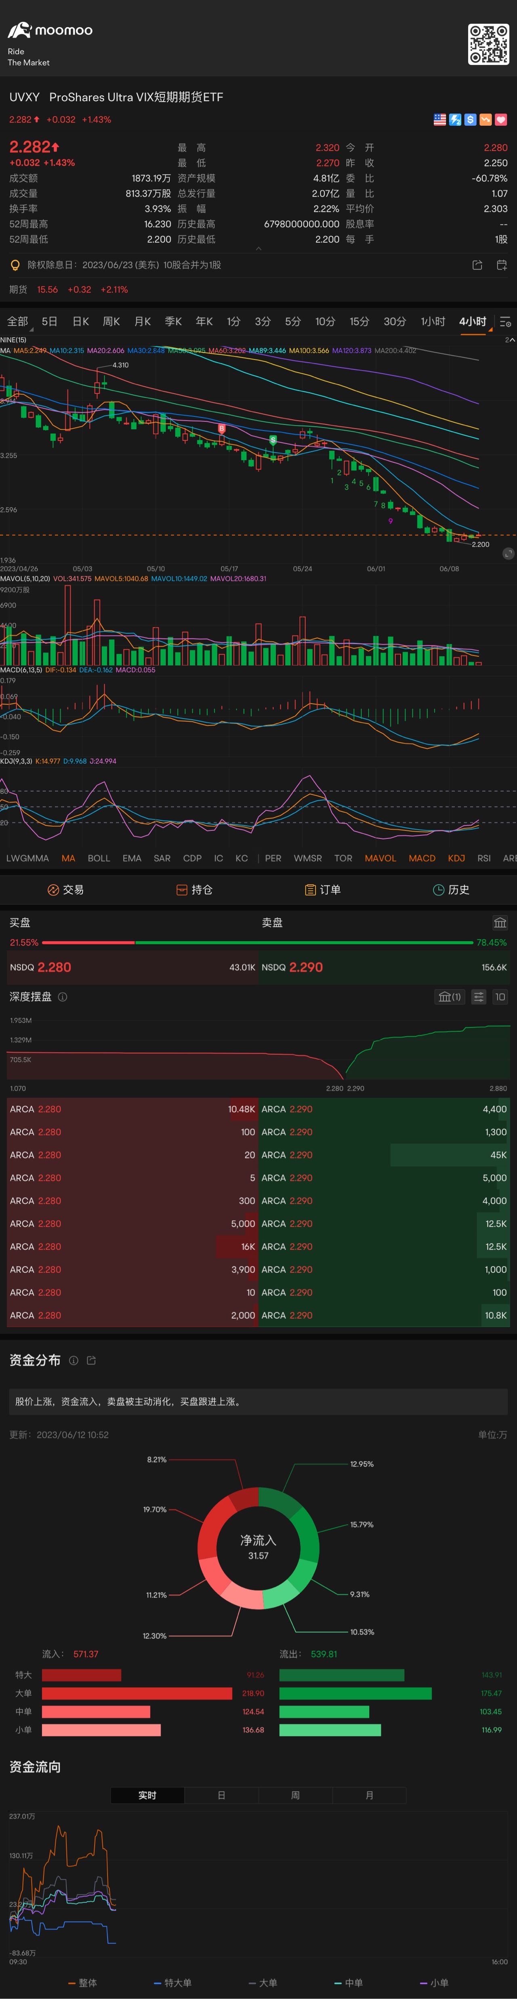Tap the lightbulb icon beside the ex-dividend notice
517x1999 pixels.
(x=15, y=265)
